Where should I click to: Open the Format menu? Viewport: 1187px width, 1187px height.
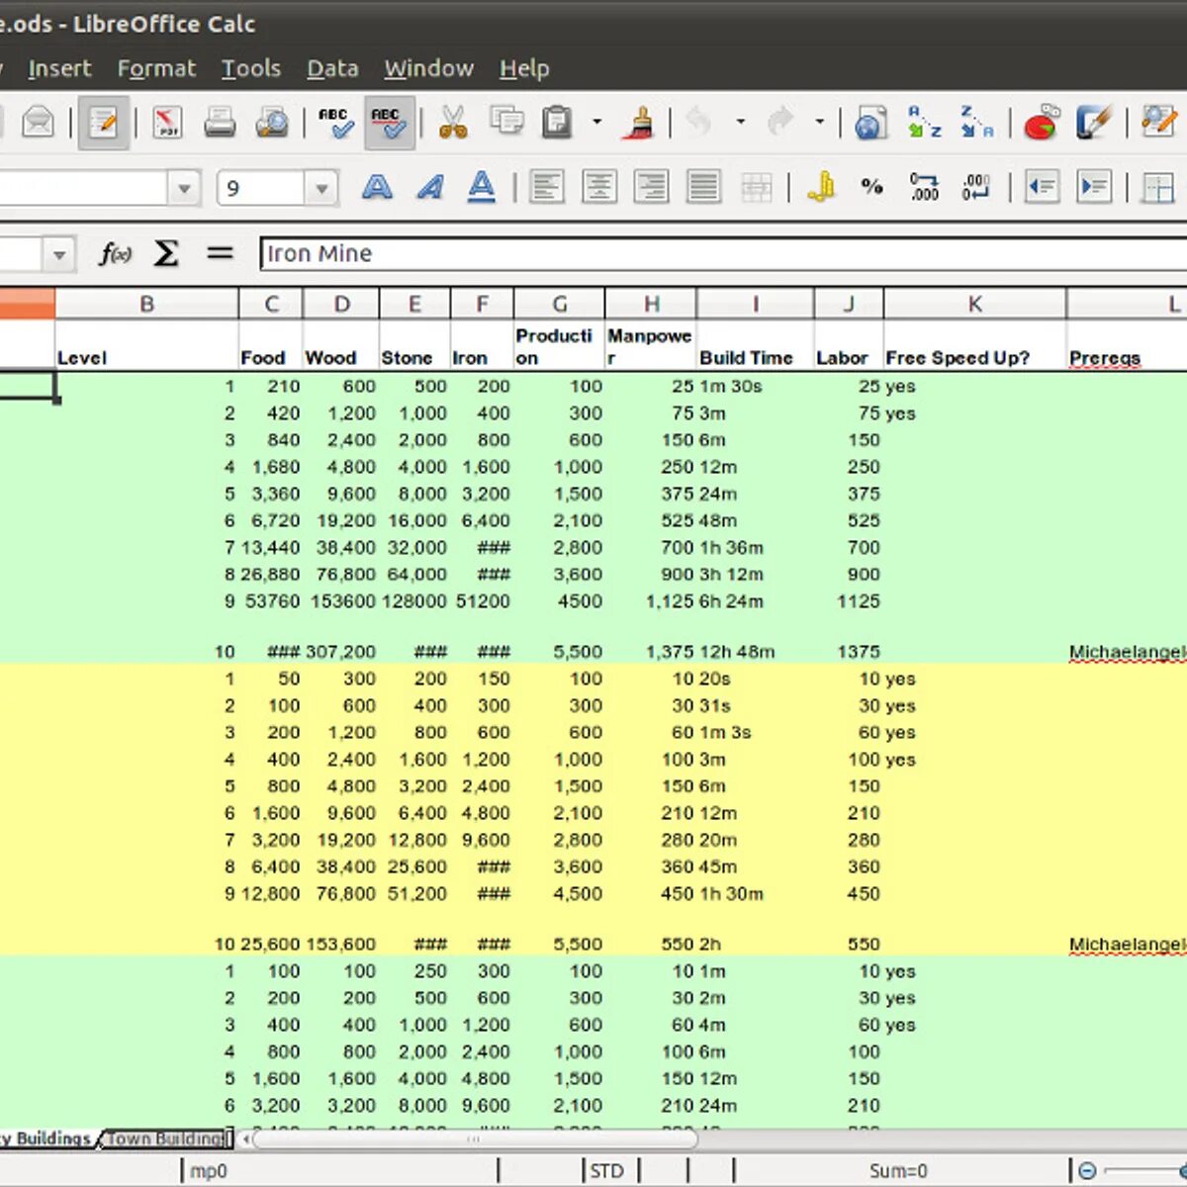tap(156, 68)
